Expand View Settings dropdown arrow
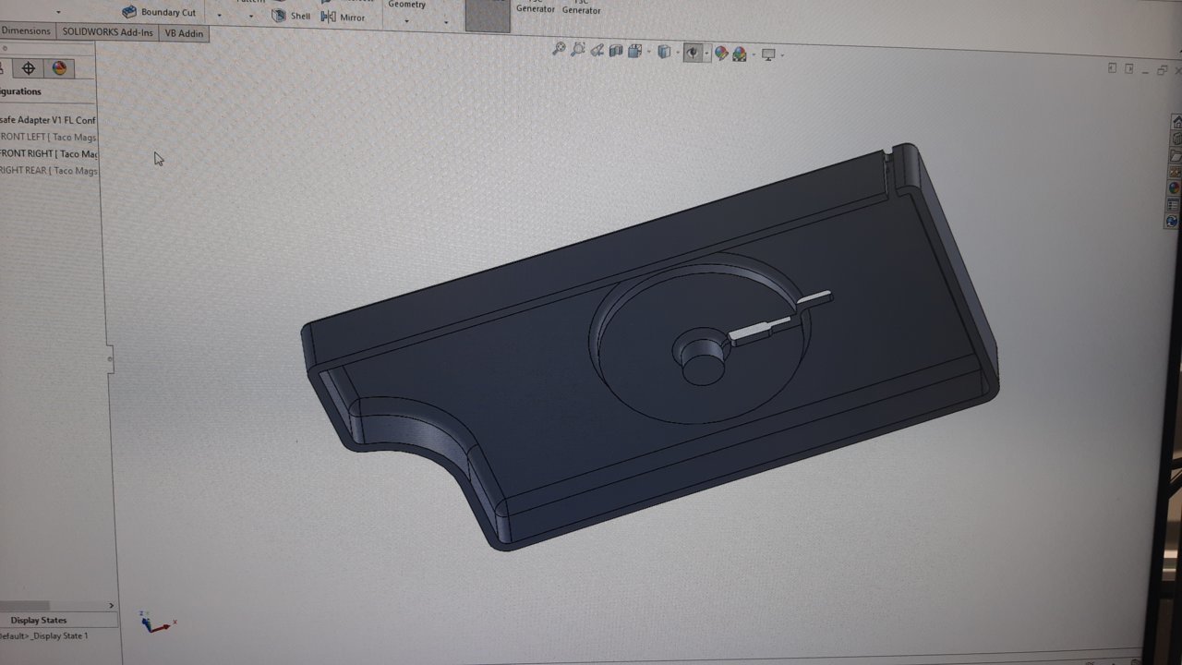 (x=782, y=55)
